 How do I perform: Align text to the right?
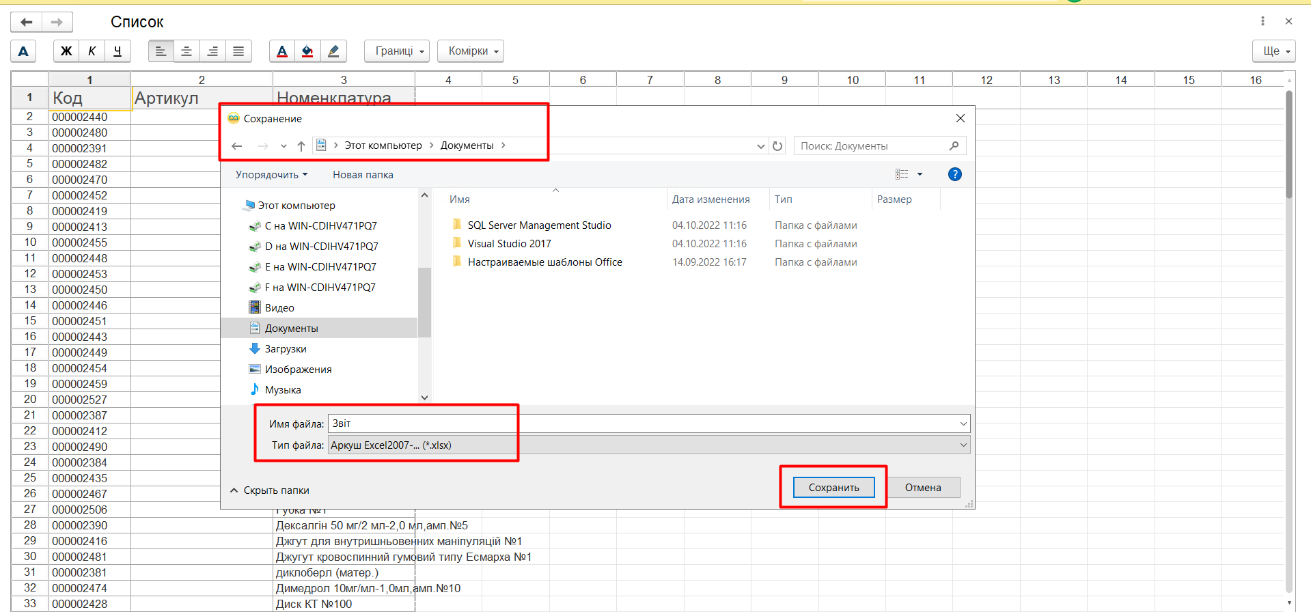pyautogui.click(x=212, y=51)
